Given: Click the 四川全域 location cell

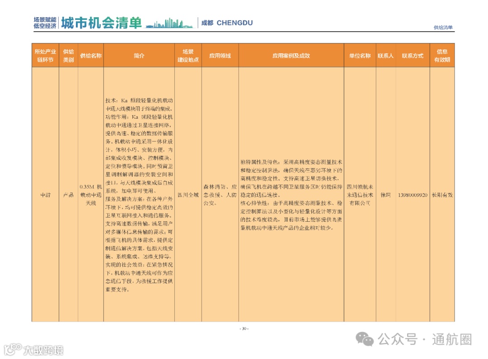Looking at the screenshot, I should coord(188,195).
